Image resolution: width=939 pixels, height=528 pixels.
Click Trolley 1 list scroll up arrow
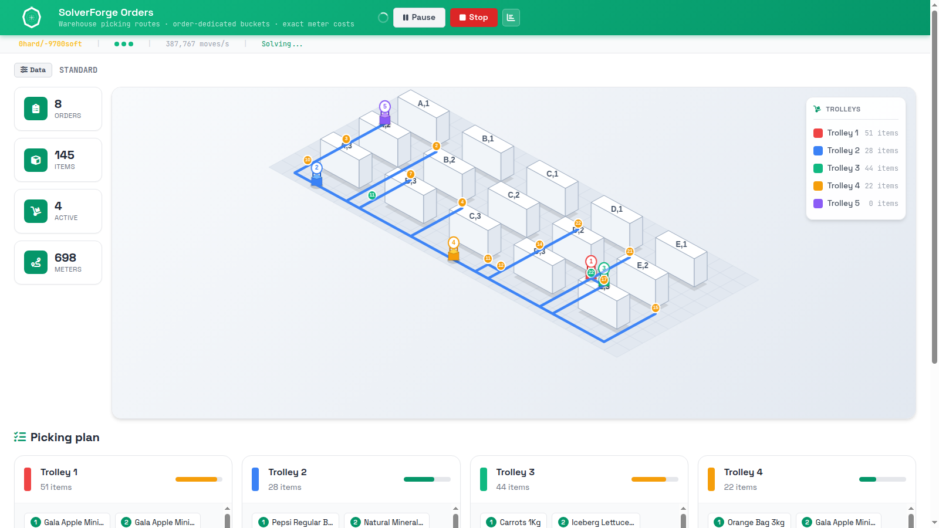[227, 509]
